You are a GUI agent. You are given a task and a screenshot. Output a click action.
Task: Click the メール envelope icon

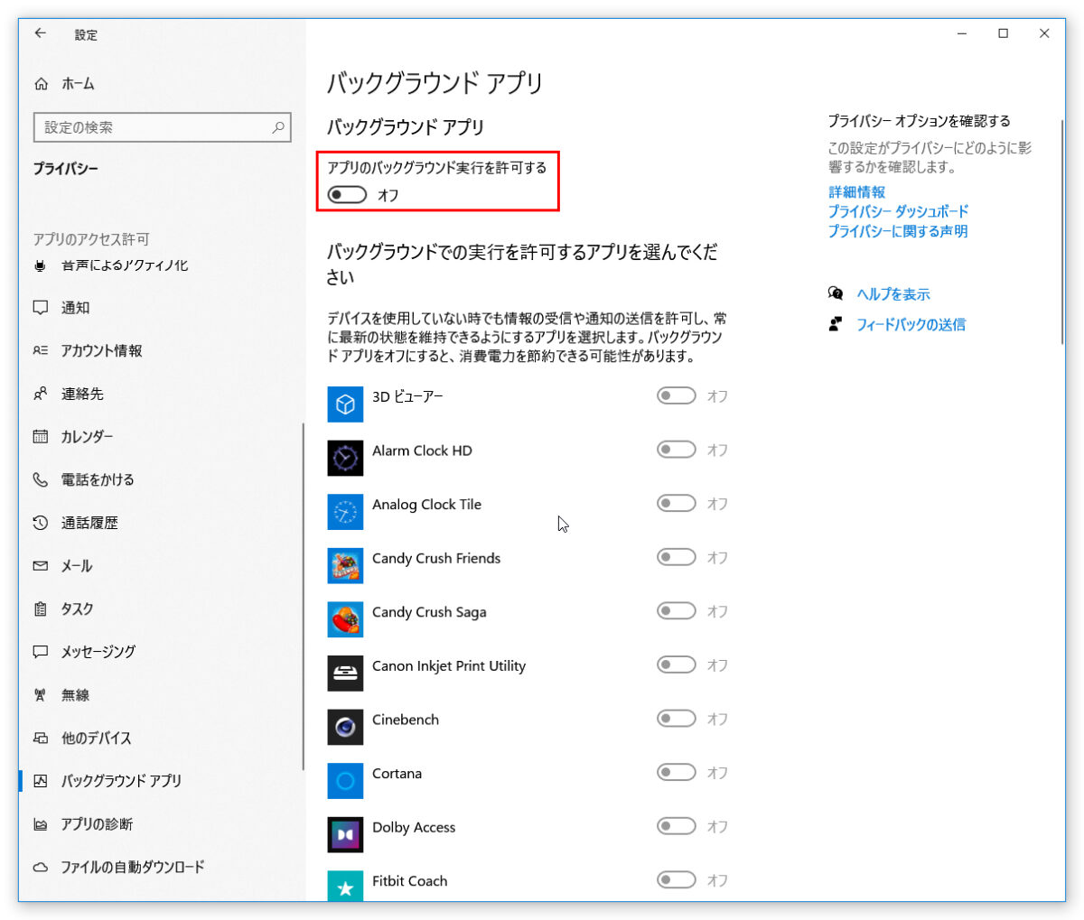[40, 566]
